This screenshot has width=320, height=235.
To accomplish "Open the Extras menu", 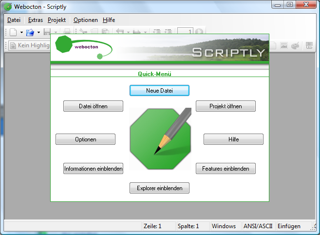I will 36,20.
